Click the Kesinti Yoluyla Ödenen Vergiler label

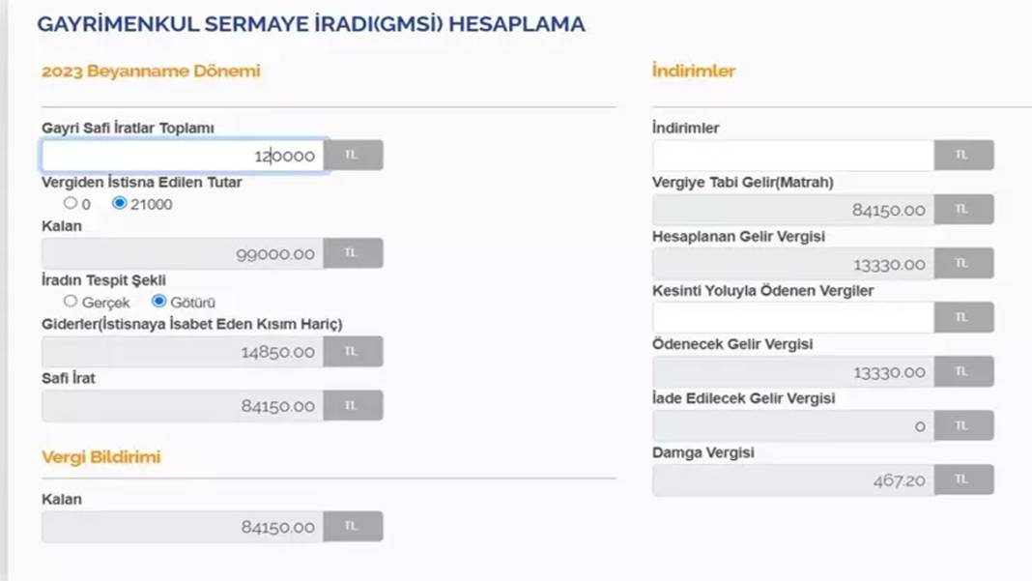pos(762,290)
